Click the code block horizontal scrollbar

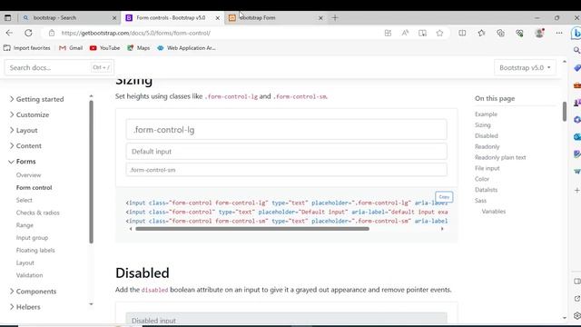pyautogui.click(x=252, y=229)
